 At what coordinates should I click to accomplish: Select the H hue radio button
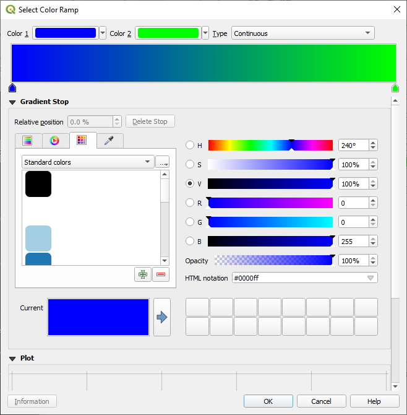(191, 146)
